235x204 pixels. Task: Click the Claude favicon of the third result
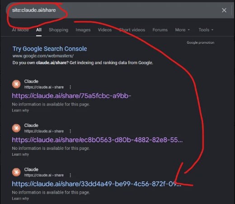(x=16, y=172)
